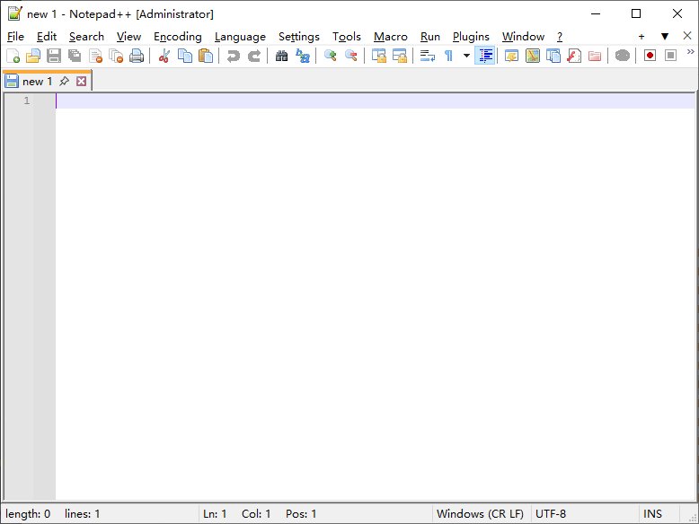This screenshot has width=699, height=524.
Task: Open Define Your Language toolbar icon
Action: click(x=511, y=57)
